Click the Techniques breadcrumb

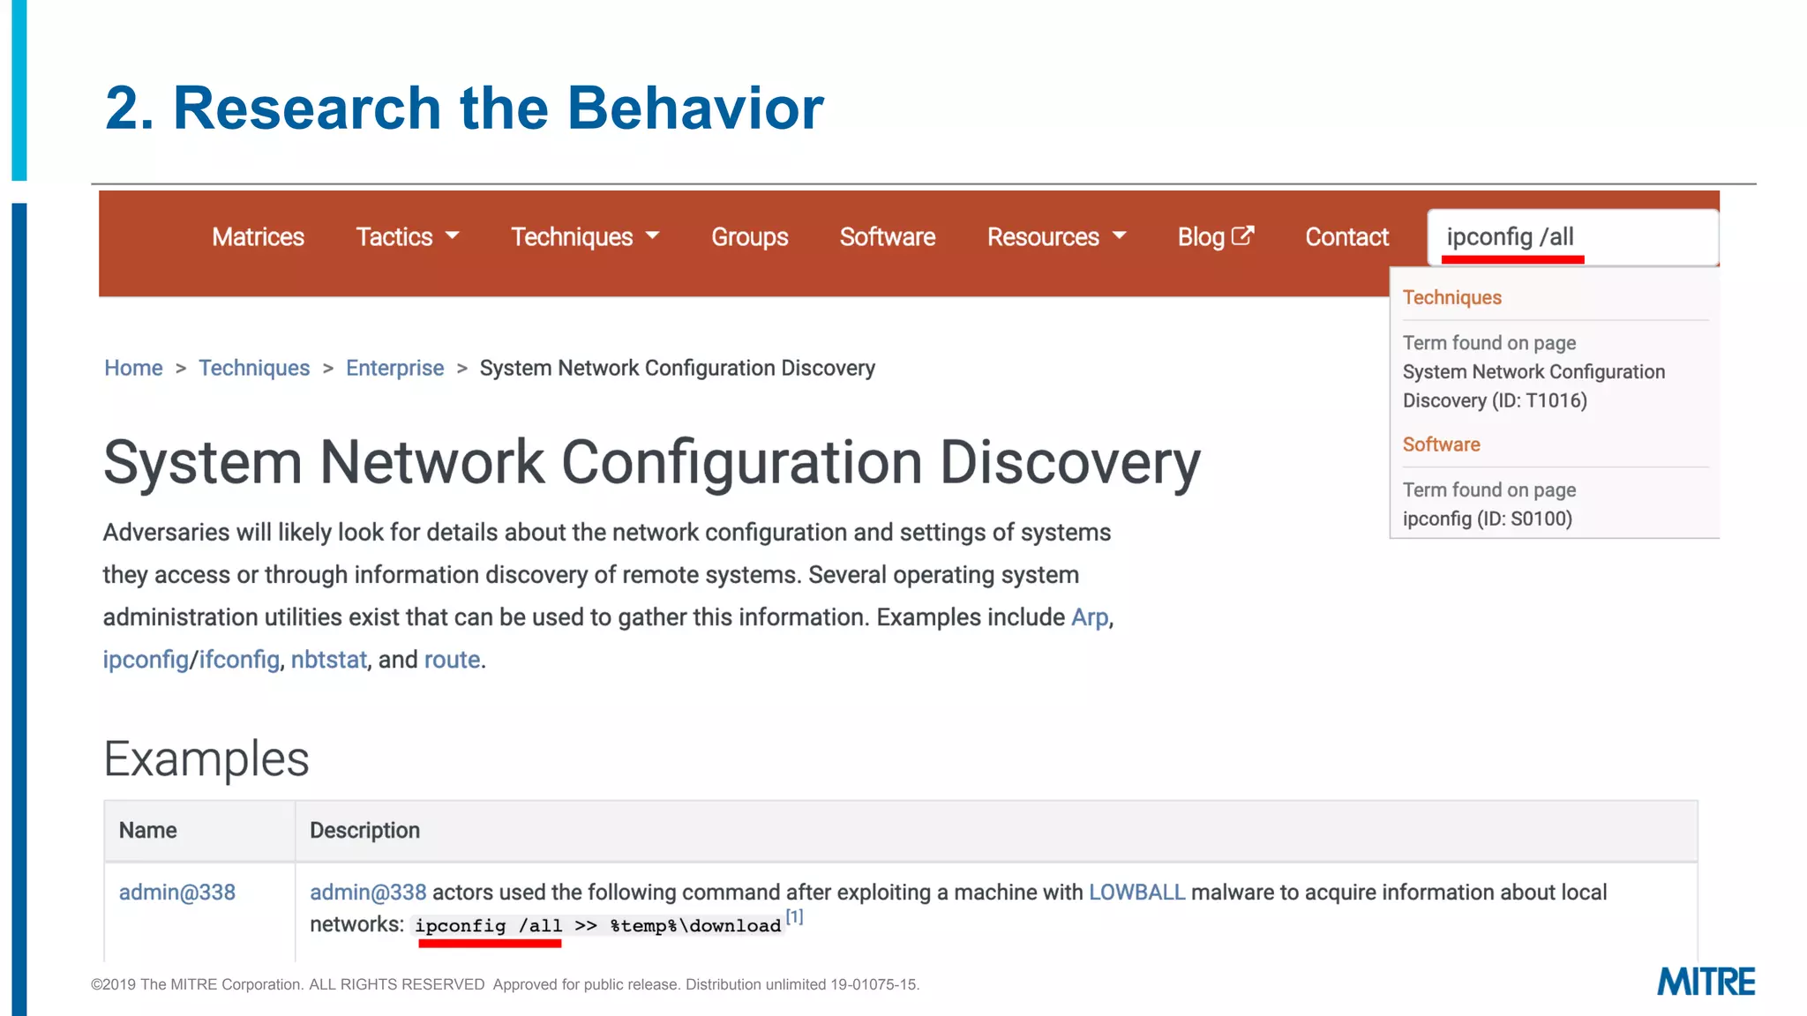pyautogui.click(x=254, y=368)
